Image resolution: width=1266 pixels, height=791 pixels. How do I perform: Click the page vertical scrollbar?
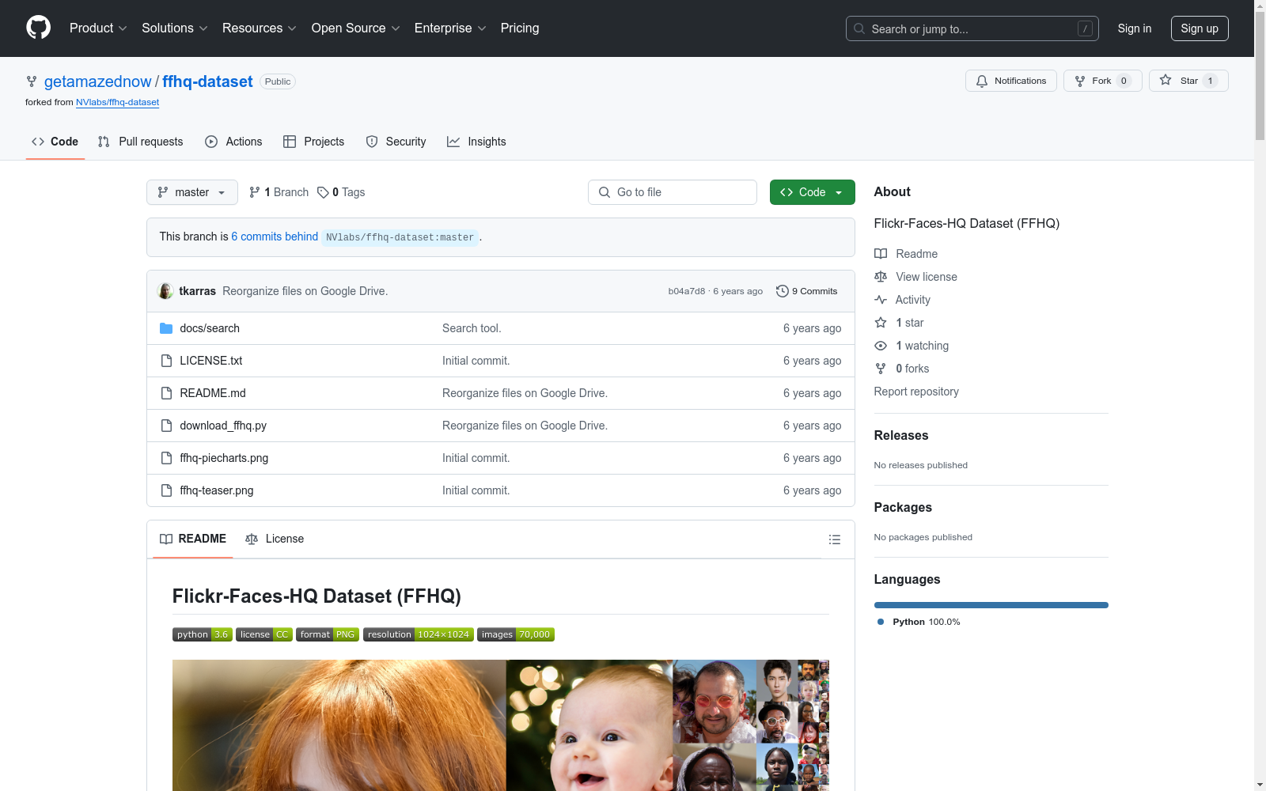click(x=1260, y=395)
